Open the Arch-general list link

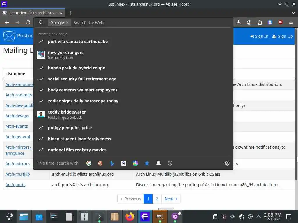tap(18, 136)
